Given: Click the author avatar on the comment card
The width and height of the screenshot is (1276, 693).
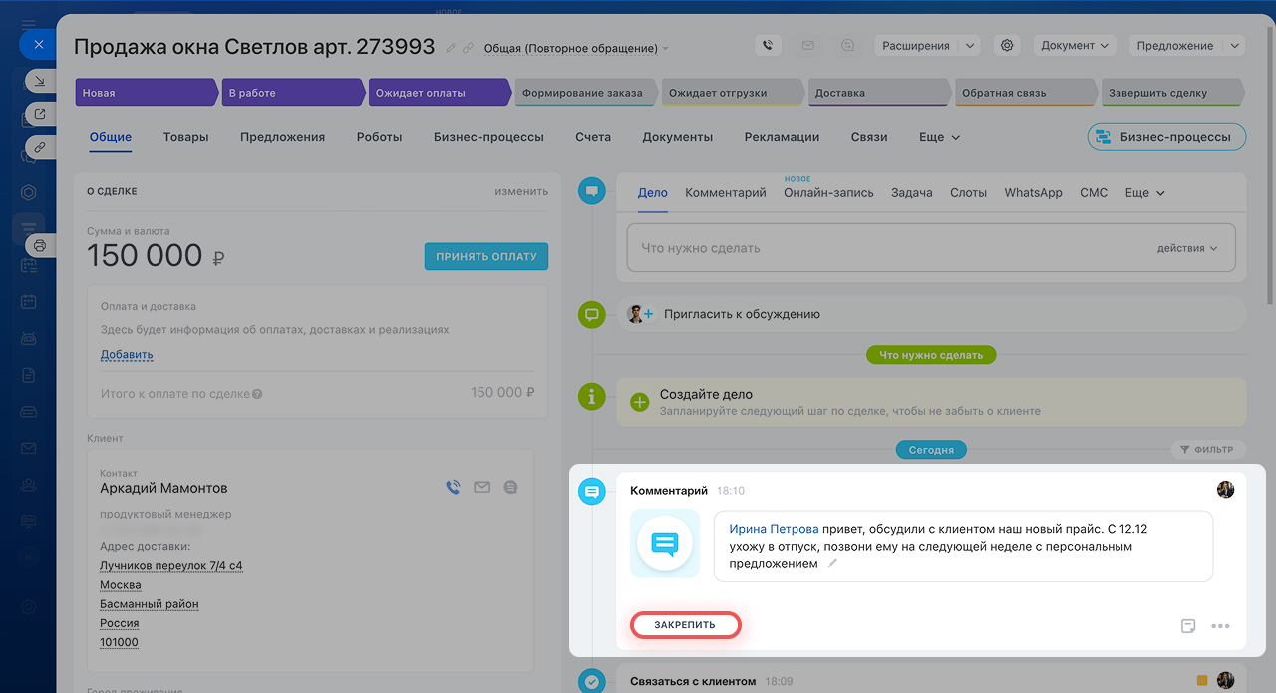Looking at the screenshot, I should pyautogui.click(x=1225, y=490).
